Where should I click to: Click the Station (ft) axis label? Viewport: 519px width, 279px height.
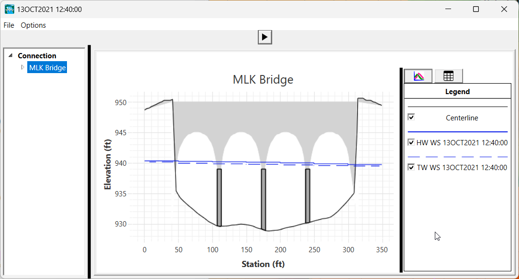point(263,264)
